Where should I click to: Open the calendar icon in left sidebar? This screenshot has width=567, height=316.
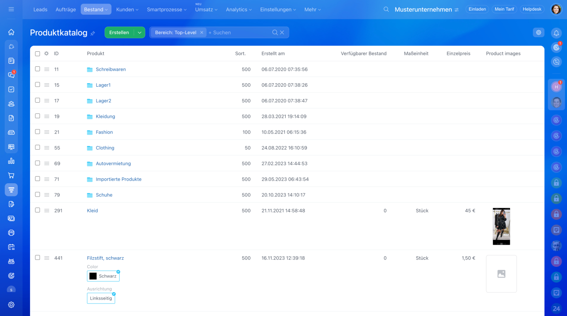pyautogui.click(x=11, y=247)
